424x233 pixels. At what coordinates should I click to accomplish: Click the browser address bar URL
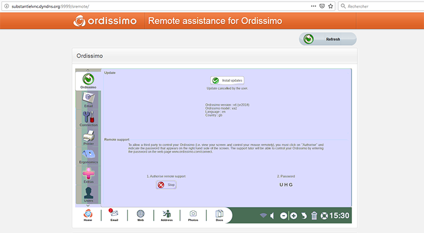click(x=50, y=6)
